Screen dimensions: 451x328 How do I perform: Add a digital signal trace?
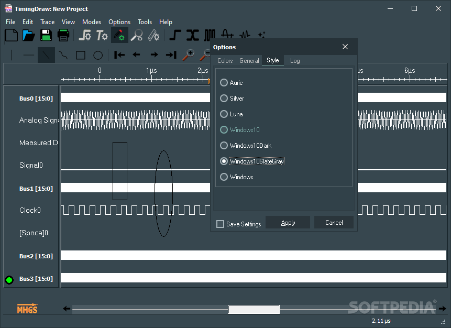point(175,36)
